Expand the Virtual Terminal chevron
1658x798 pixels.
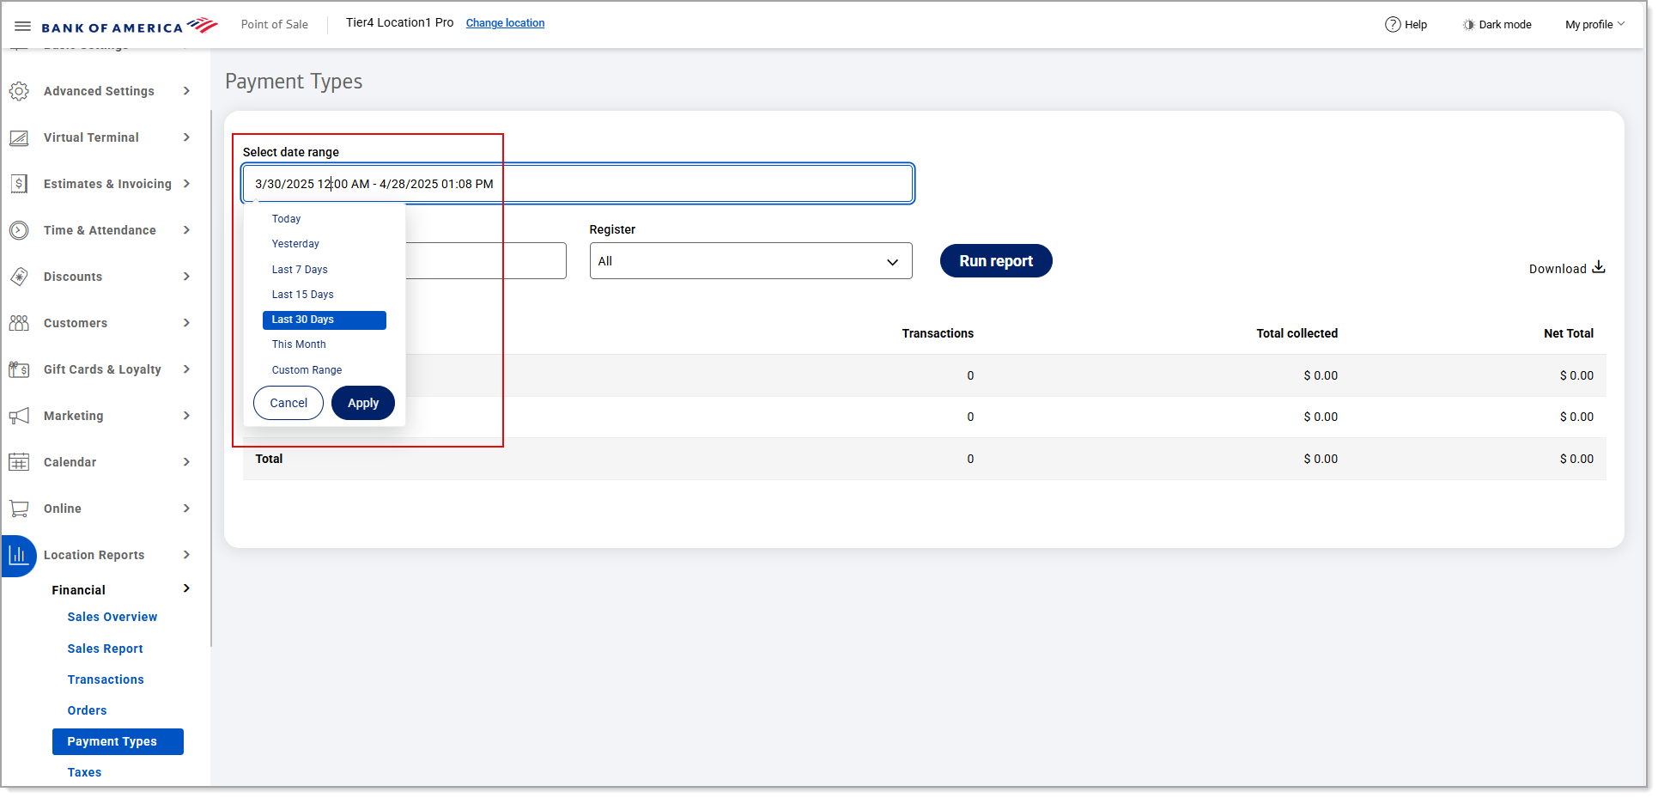pyautogui.click(x=186, y=137)
